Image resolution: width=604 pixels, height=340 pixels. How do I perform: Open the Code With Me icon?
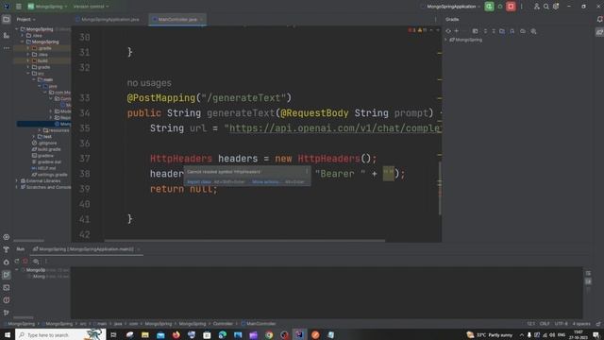tap(536, 7)
